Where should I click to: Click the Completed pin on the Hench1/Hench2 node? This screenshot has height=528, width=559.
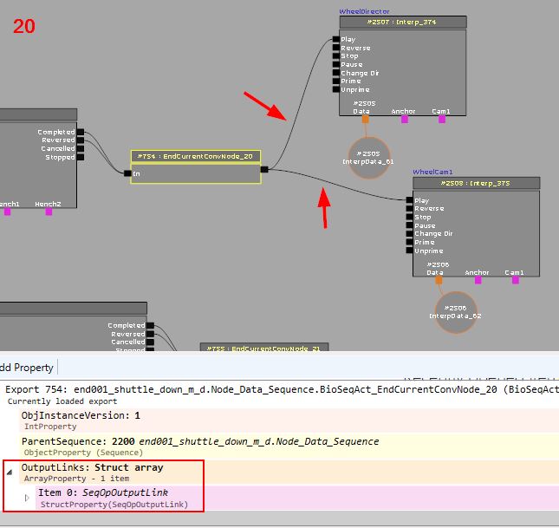(81, 132)
